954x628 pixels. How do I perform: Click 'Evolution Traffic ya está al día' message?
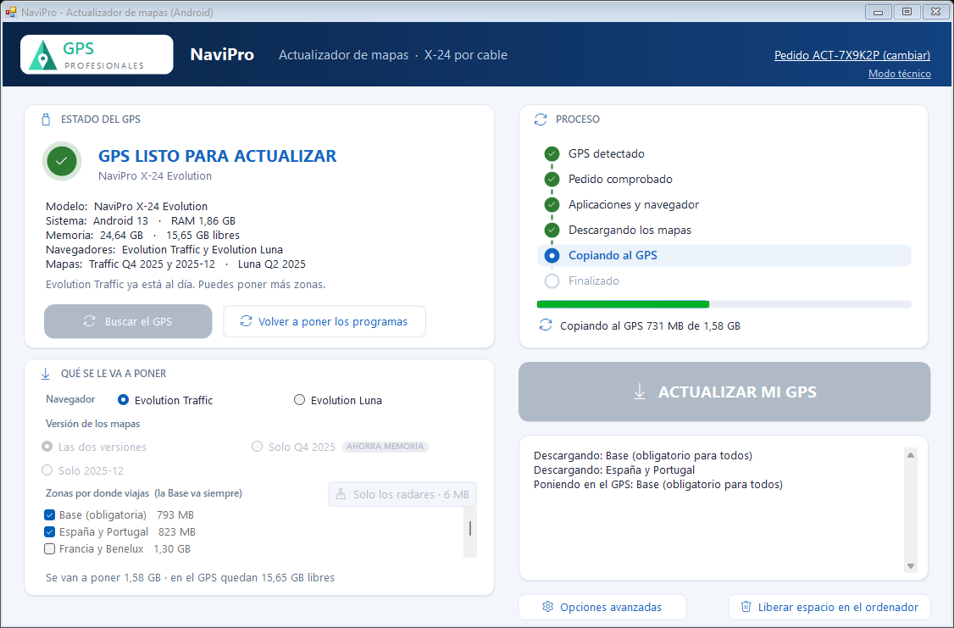click(186, 284)
